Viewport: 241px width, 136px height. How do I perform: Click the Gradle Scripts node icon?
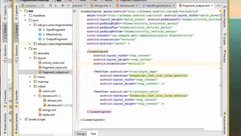(x=26, y=119)
